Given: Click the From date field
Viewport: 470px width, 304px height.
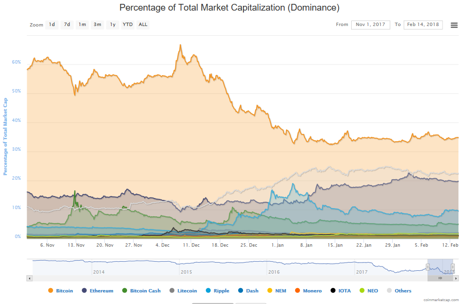Looking at the screenshot, I should pyautogui.click(x=370, y=25).
